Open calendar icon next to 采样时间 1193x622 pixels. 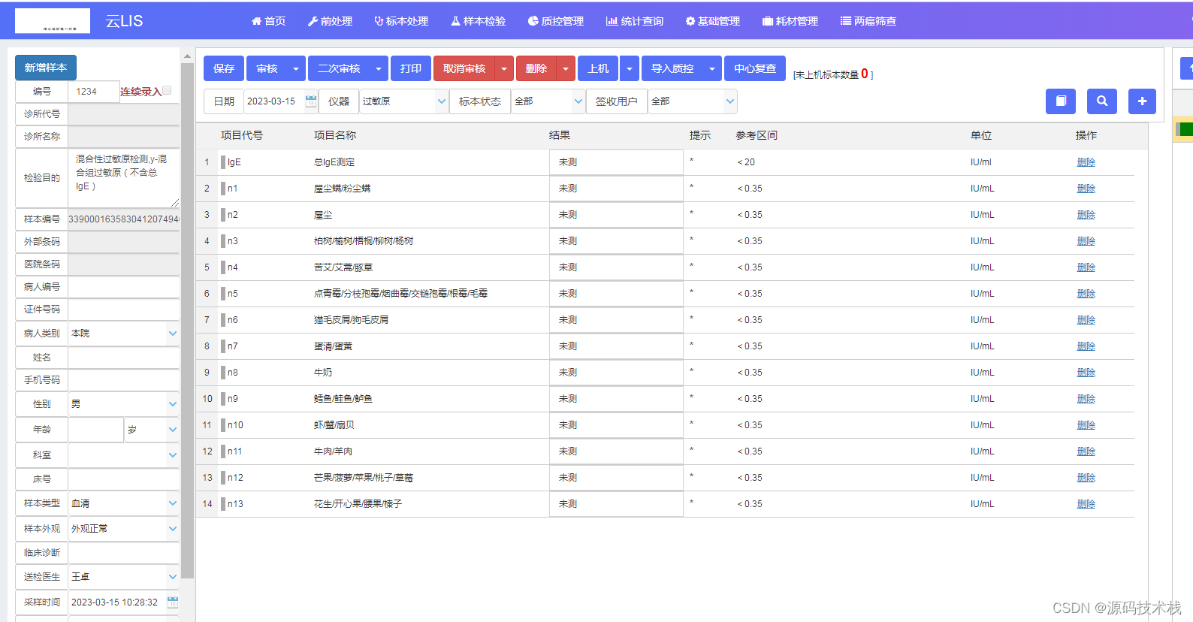pyautogui.click(x=173, y=602)
